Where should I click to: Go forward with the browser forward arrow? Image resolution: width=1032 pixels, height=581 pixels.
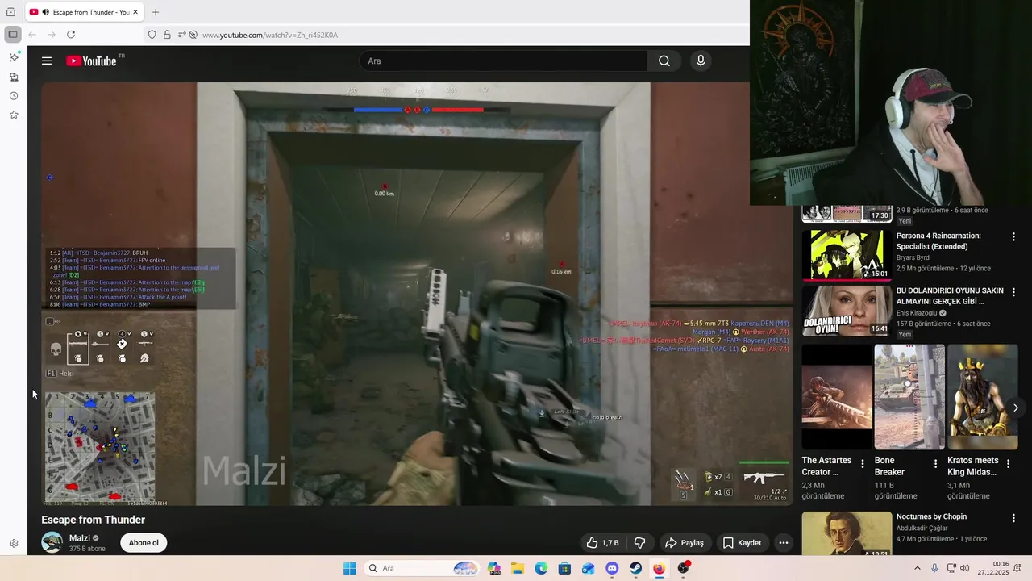[x=52, y=35]
